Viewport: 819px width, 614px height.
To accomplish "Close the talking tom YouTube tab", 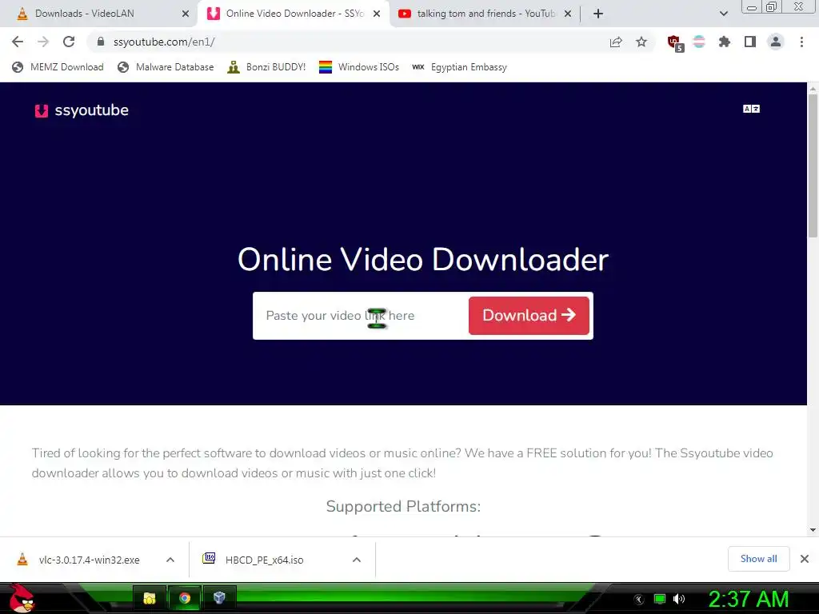I will [x=568, y=14].
